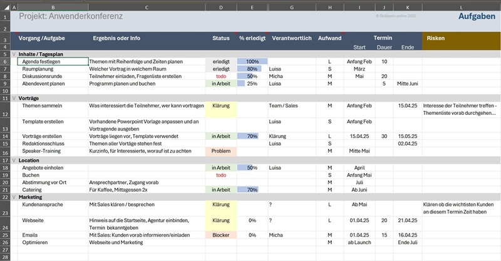The height and width of the screenshot is (261, 501).
Task: Select column D header
Action: point(221,7)
